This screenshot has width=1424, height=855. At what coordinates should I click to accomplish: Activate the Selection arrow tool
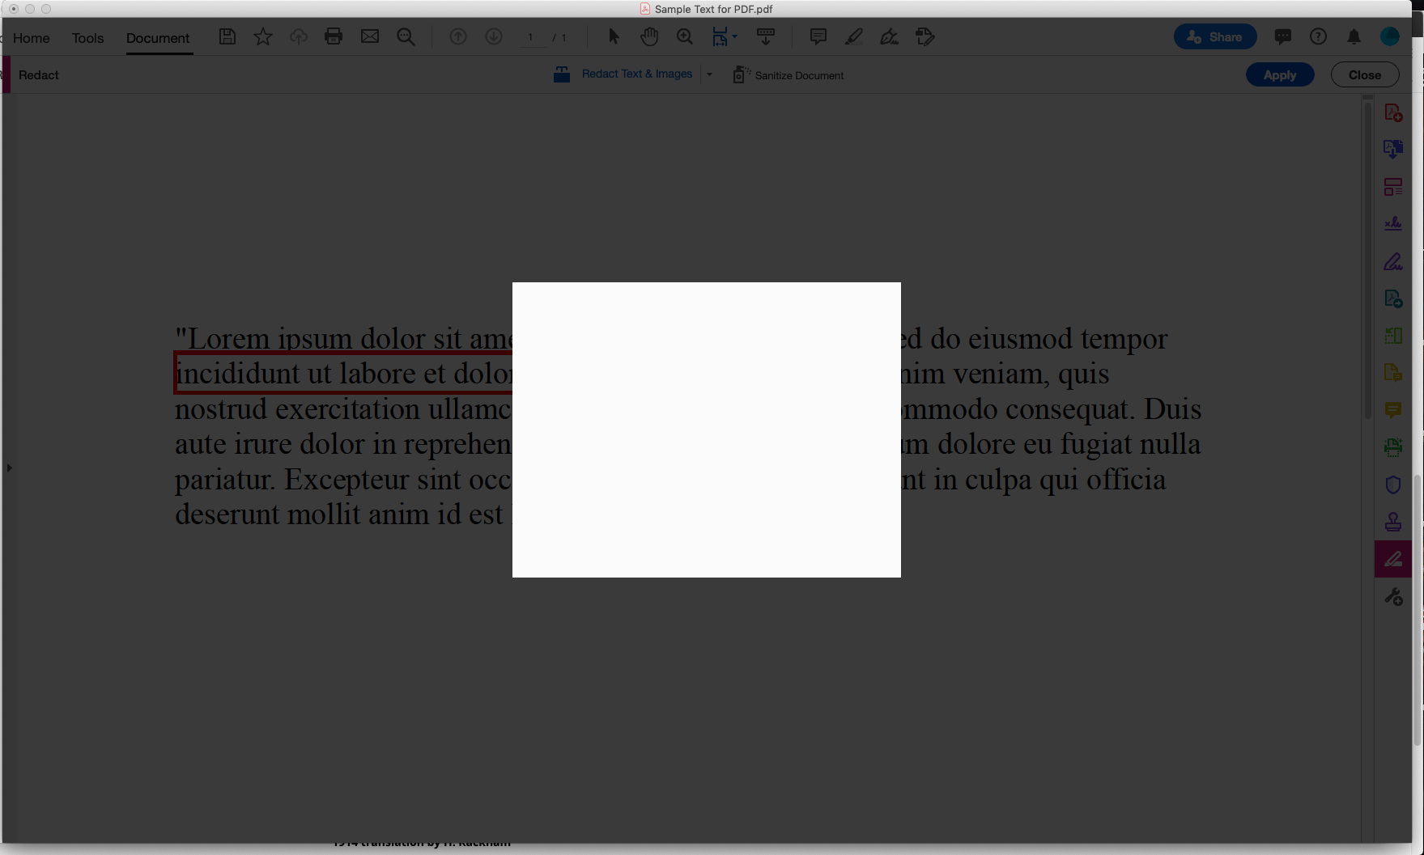pyautogui.click(x=613, y=36)
